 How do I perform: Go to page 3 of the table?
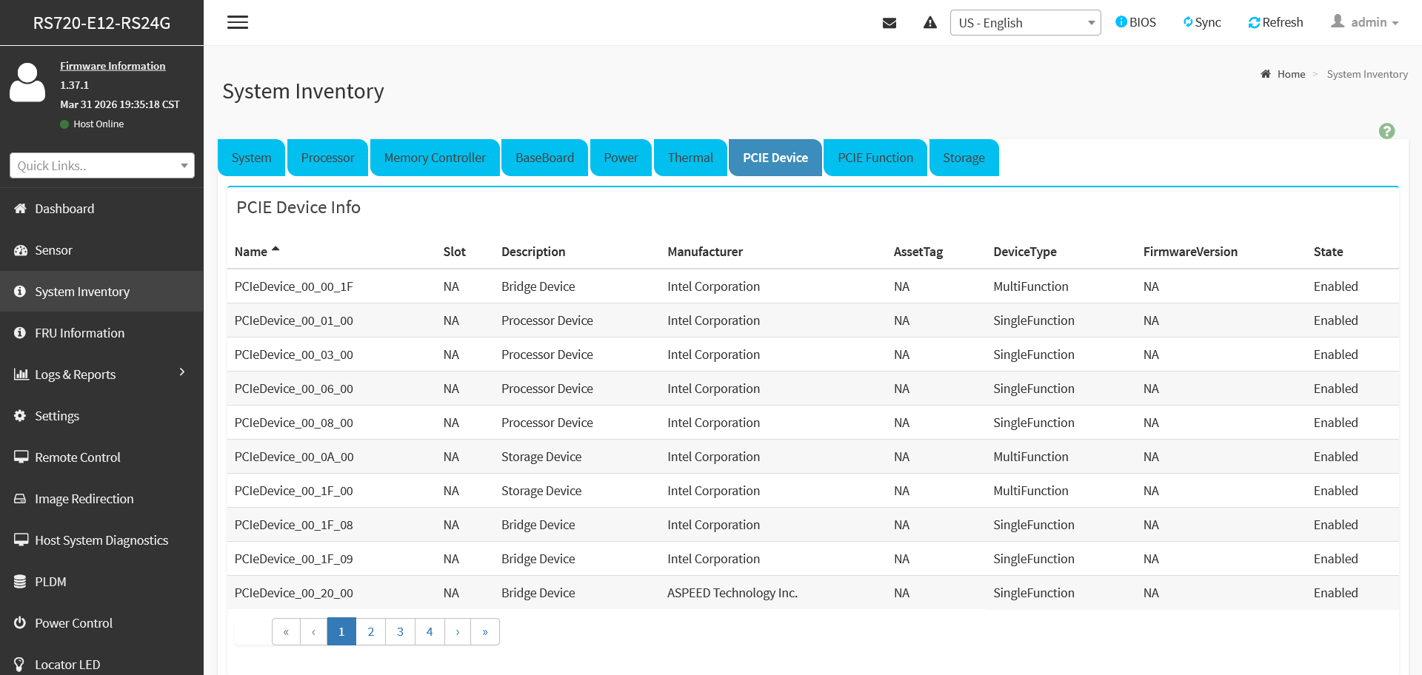click(x=400, y=631)
